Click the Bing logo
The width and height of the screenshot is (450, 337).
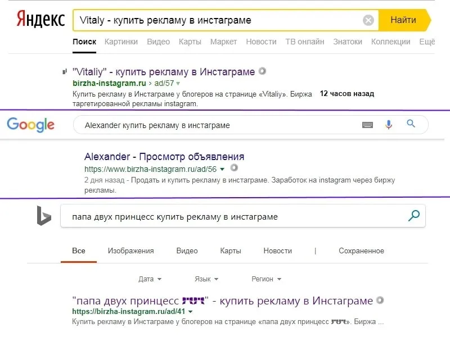(x=44, y=216)
